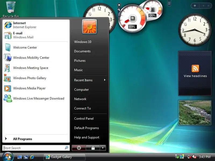Click Show Desktop in Quick Launch
The image size is (215, 161).
click(19, 157)
